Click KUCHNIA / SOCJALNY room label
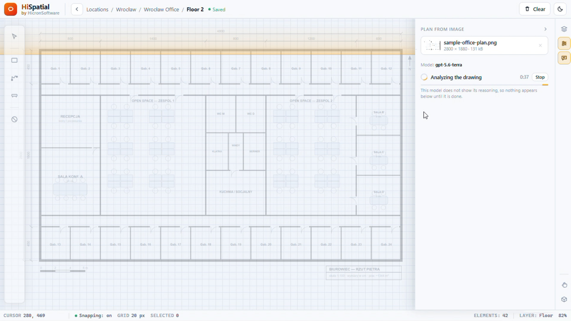The width and height of the screenshot is (571, 321). pos(236,192)
